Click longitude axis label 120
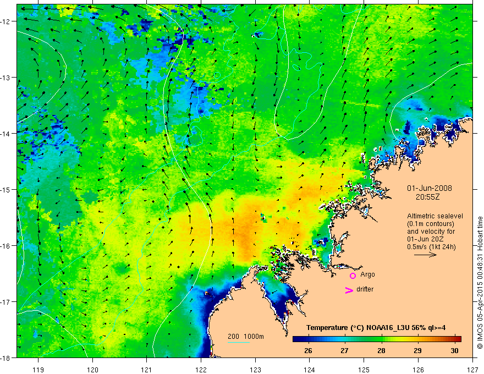The height and width of the screenshot is (374, 484). point(92,370)
